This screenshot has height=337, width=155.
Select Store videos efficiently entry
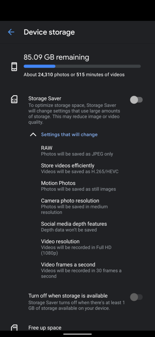point(80,168)
